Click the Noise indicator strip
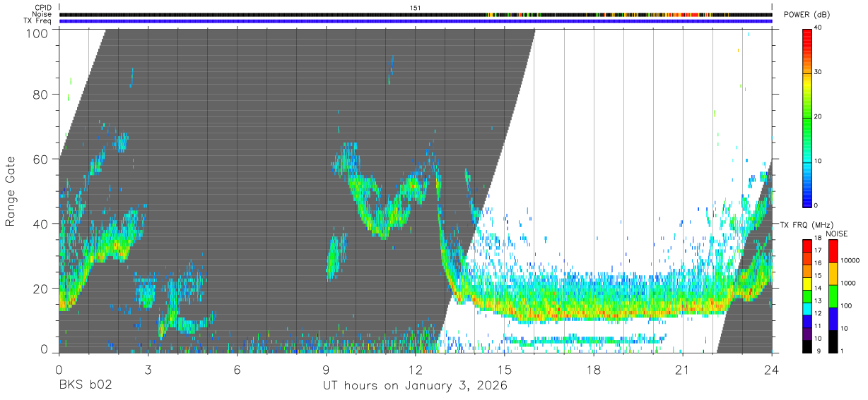The height and width of the screenshot is (400, 868). coord(416,14)
